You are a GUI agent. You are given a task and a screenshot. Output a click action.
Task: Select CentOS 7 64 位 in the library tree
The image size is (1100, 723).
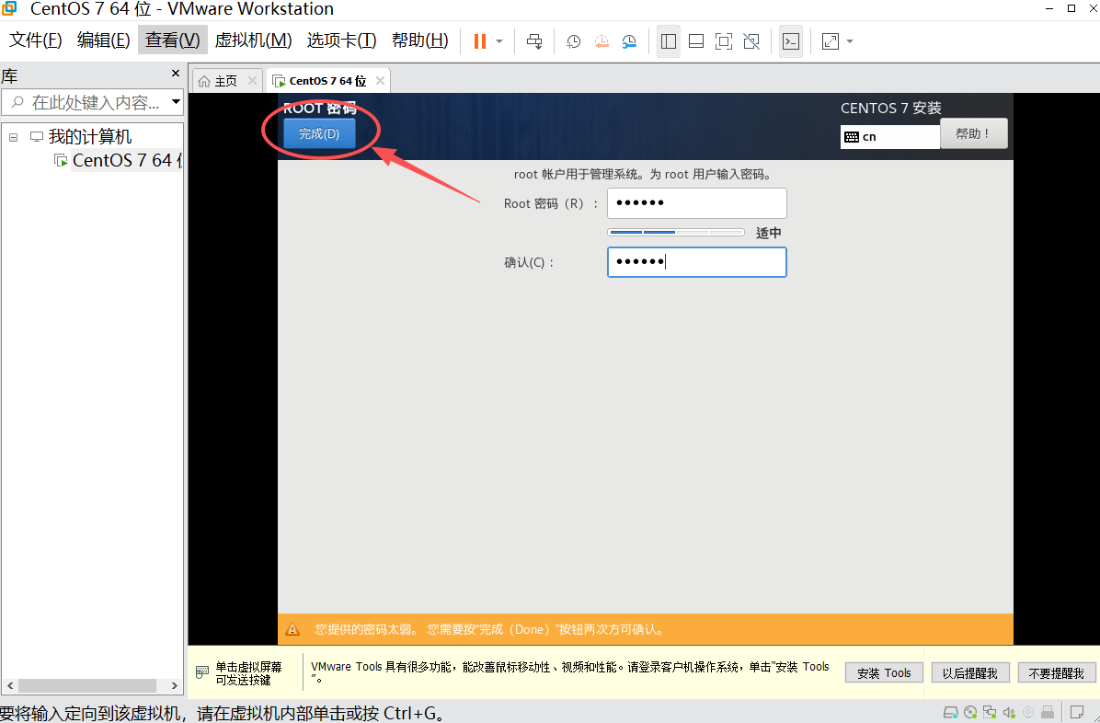point(126,160)
